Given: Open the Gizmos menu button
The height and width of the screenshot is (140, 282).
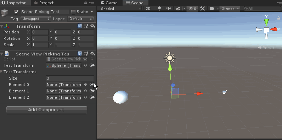Looking at the screenshot, I should point(228,9).
